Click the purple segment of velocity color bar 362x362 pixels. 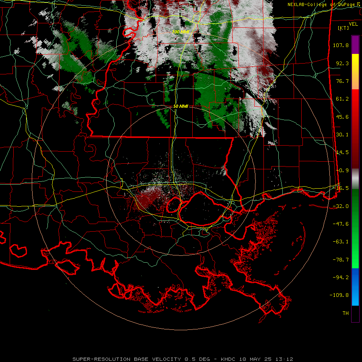click(x=355, y=45)
